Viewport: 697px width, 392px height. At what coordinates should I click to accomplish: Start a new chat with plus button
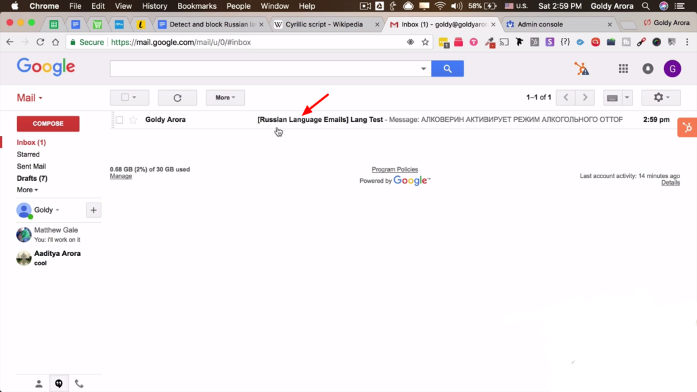click(93, 210)
